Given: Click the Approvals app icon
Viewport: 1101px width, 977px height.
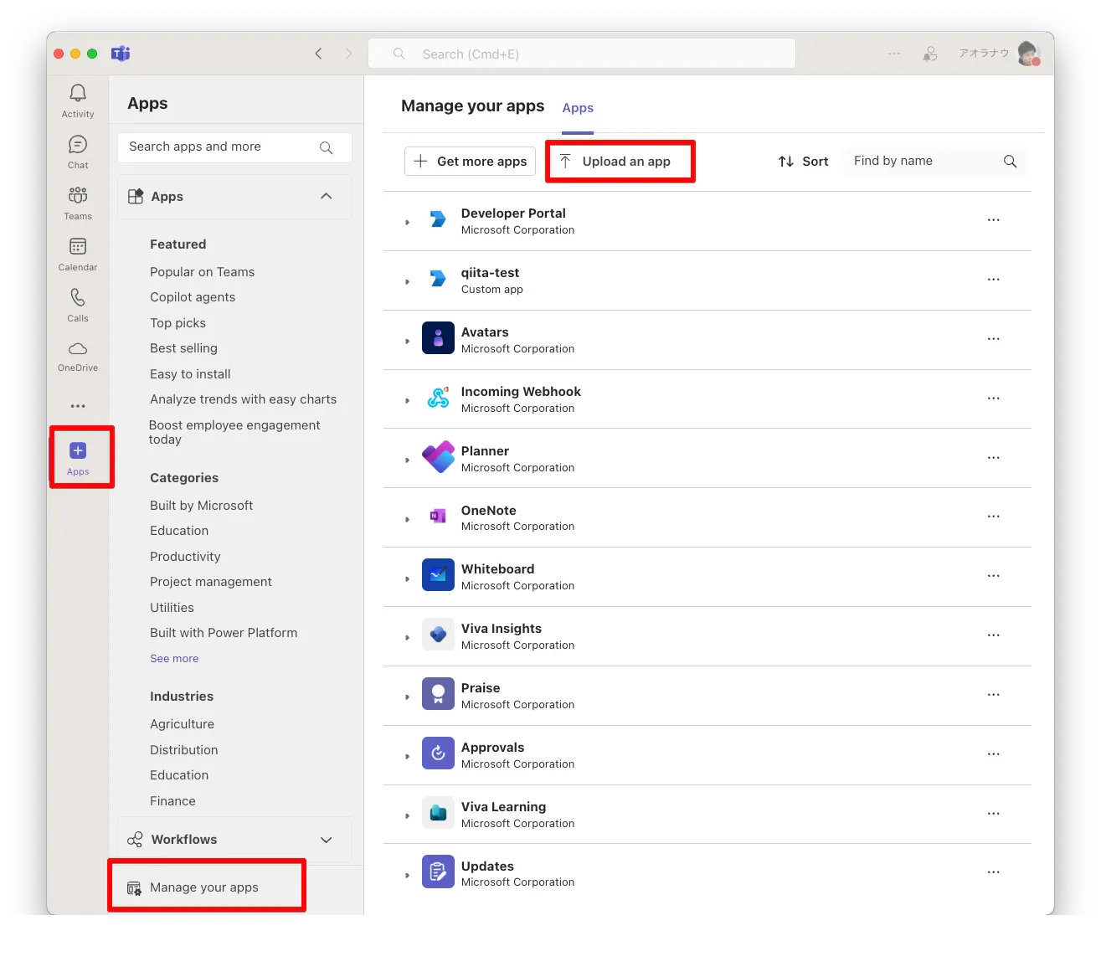Looking at the screenshot, I should (x=438, y=753).
